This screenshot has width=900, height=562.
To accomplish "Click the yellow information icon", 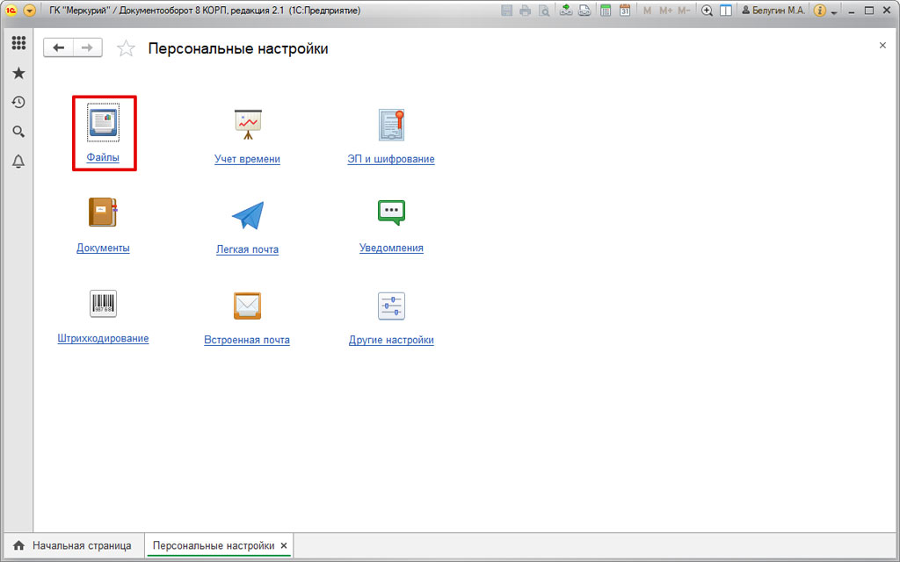I will tap(820, 11).
